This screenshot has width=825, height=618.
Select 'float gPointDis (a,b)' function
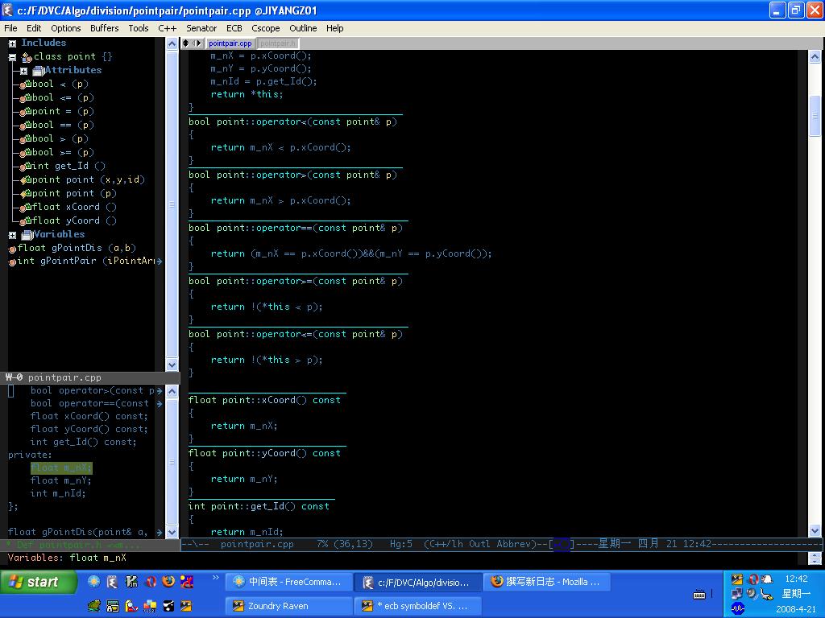coord(77,248)
